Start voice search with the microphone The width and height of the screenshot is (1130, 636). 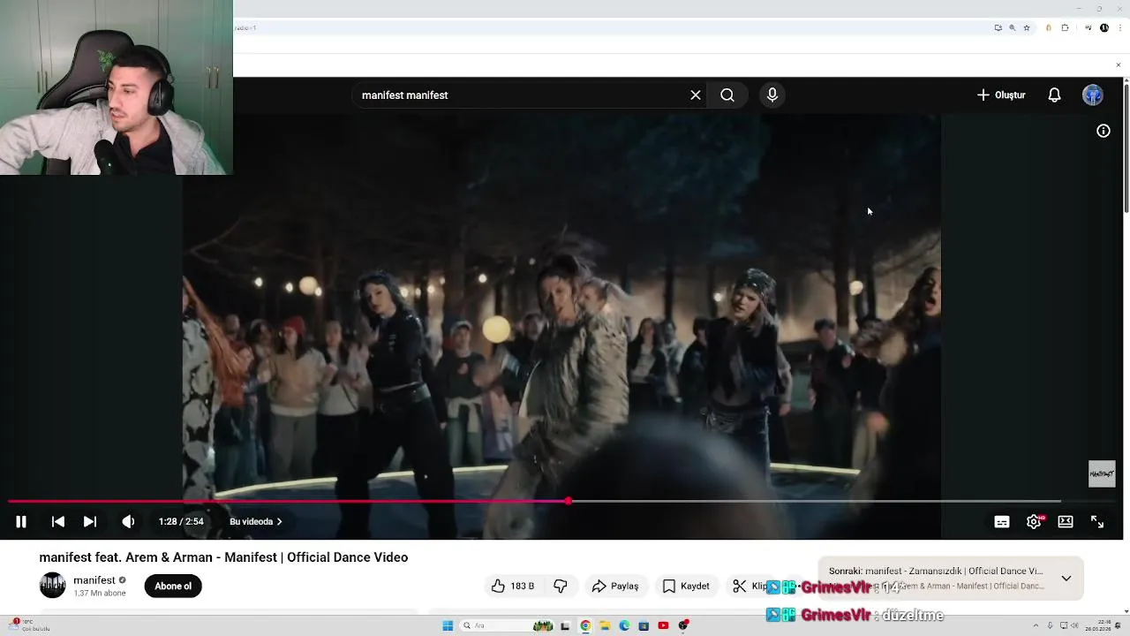[x=772, y=95]
